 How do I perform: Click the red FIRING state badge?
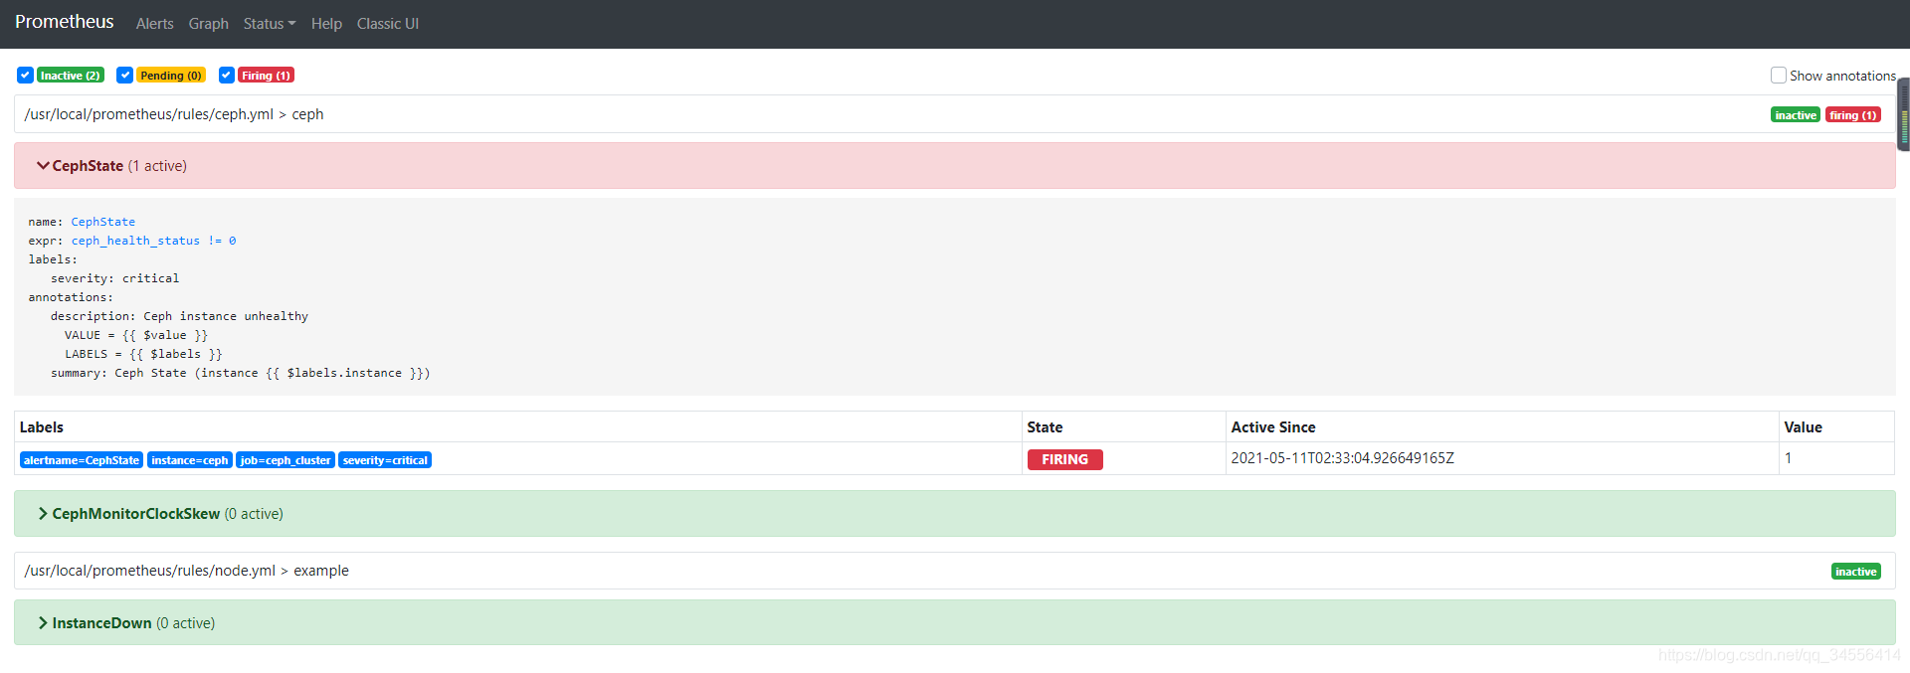coord(1064,459)
